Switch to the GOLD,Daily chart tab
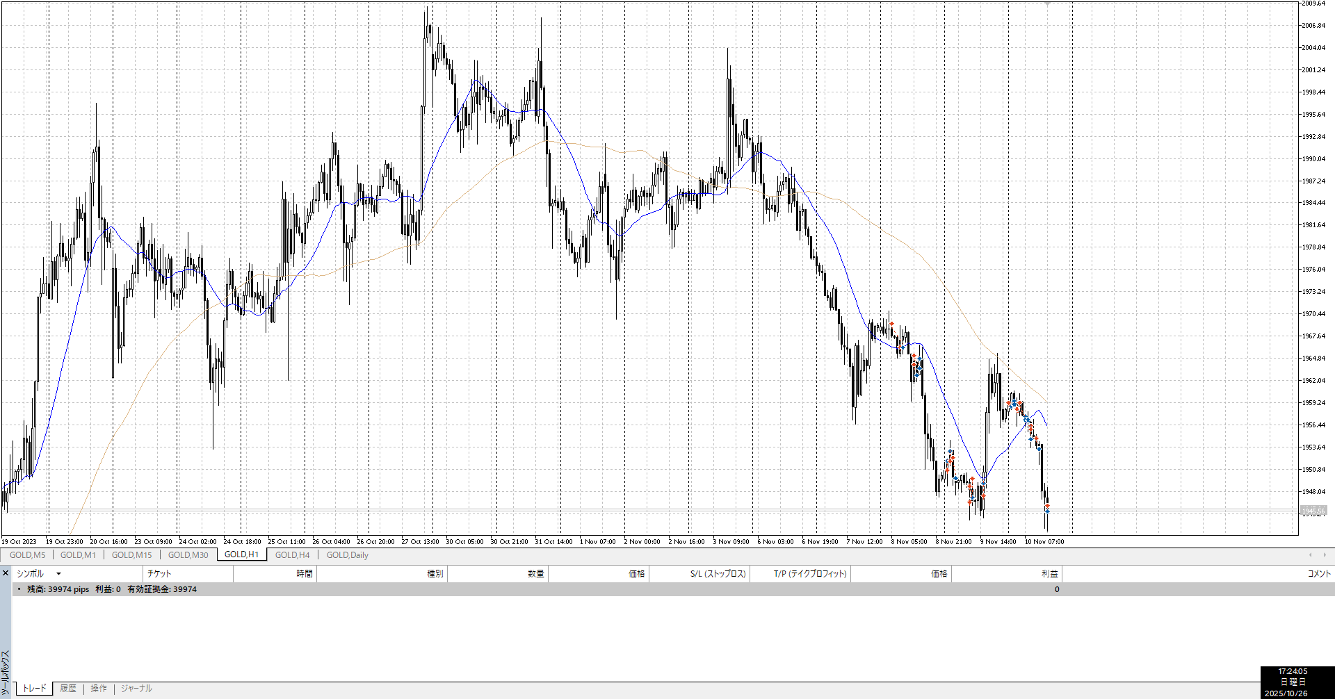 coord(347,554)
